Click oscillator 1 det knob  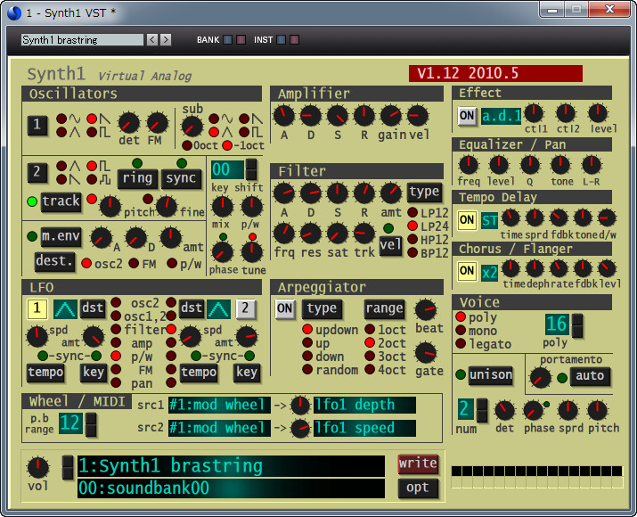pos(129,123)
